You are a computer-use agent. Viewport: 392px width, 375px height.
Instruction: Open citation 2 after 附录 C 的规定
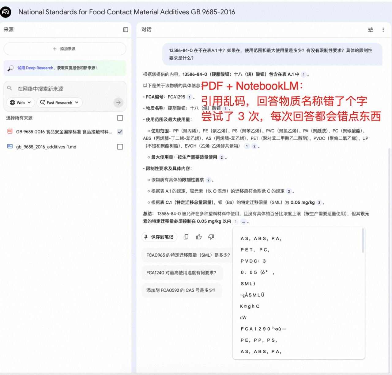coord(289,191)
